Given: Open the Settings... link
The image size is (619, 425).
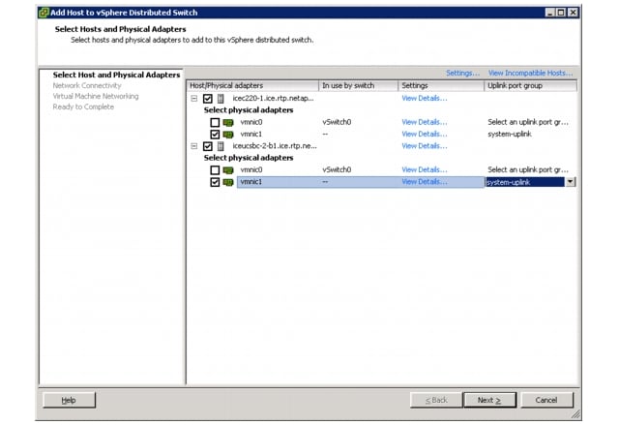Looking at the screenshot, I should click(462, 73).
